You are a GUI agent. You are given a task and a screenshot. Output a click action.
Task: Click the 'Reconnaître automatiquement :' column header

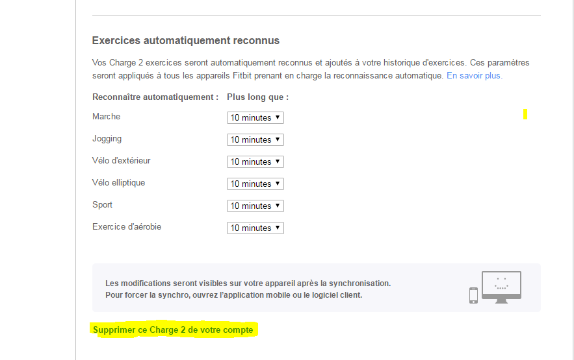click(x=155, y=97)
